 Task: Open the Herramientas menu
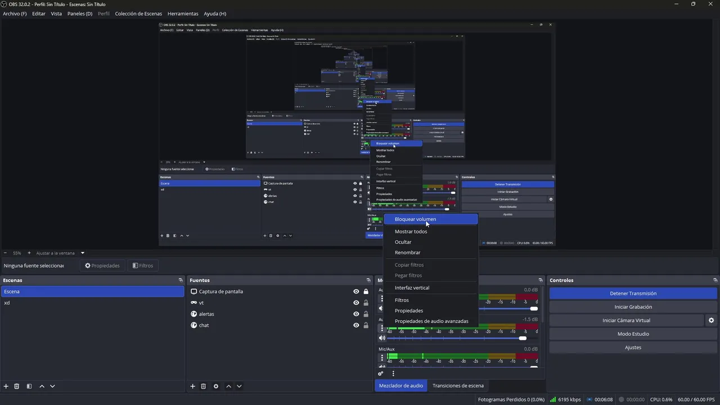click(183, 13)
